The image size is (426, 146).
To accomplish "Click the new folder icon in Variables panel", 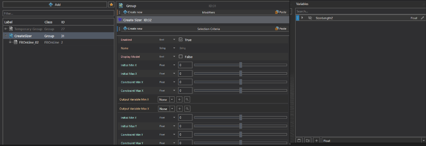I will [x=308, y=140].
